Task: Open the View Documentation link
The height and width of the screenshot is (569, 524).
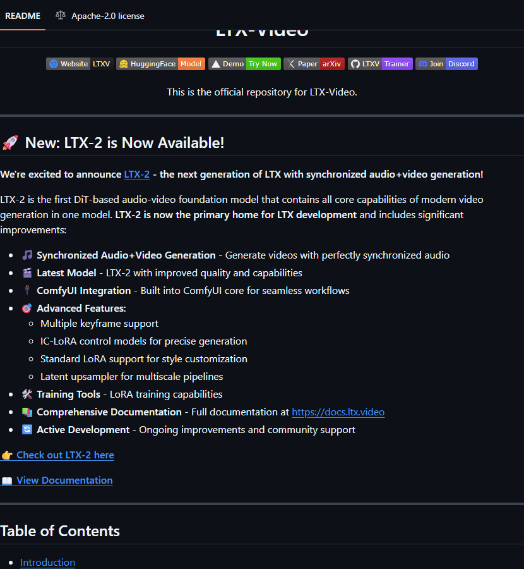Action: coord(64,480)
